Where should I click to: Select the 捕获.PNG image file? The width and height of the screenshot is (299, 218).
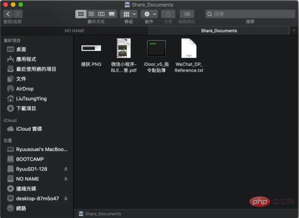pos(91,48)
